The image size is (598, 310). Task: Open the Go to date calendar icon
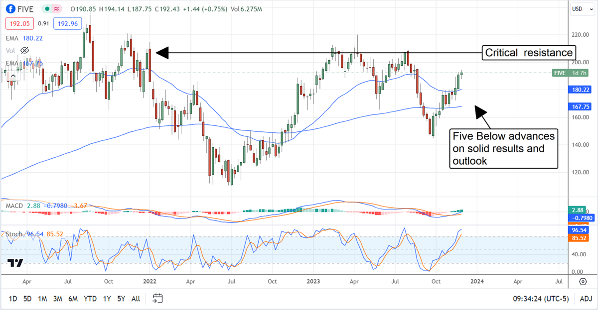pos(157,299)
